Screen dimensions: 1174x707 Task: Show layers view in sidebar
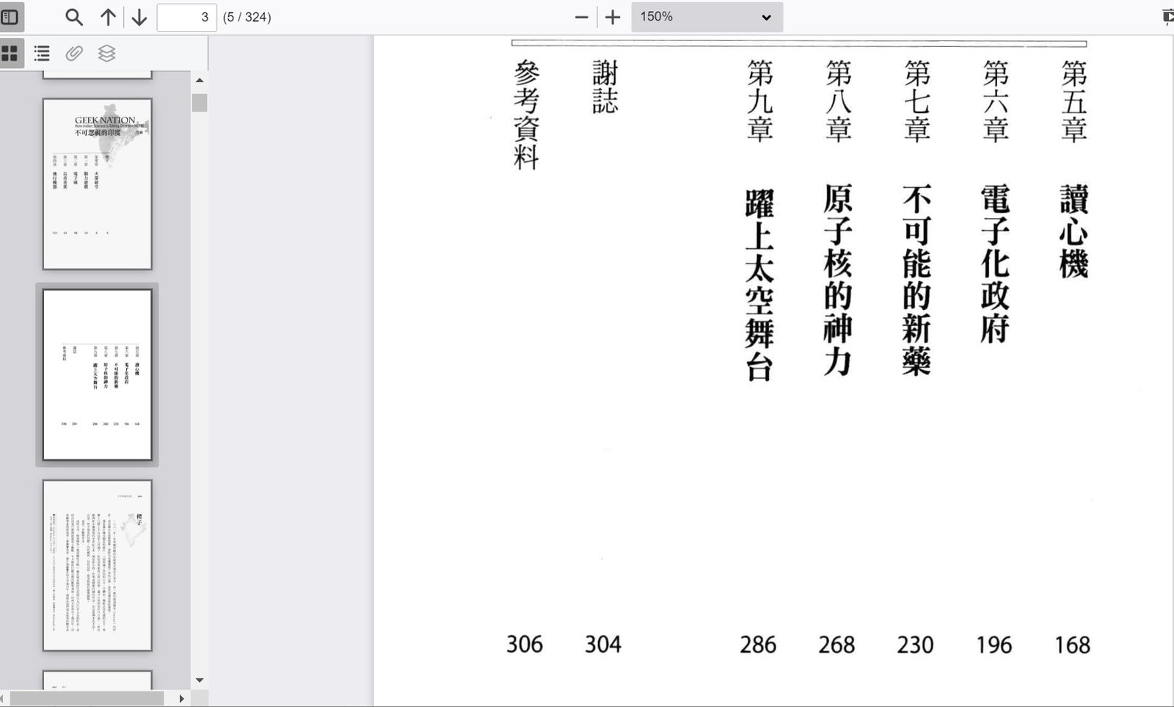pos(106,53)
